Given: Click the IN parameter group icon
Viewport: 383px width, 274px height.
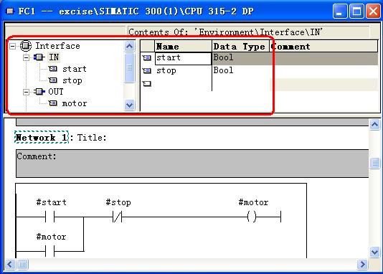Looking at the screenshot, I should 39,57.
